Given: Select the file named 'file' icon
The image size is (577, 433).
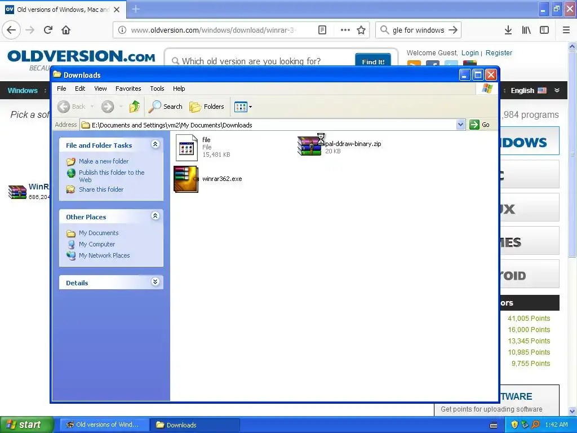Looking at the screenshot, I should click(x=187, y=147).
